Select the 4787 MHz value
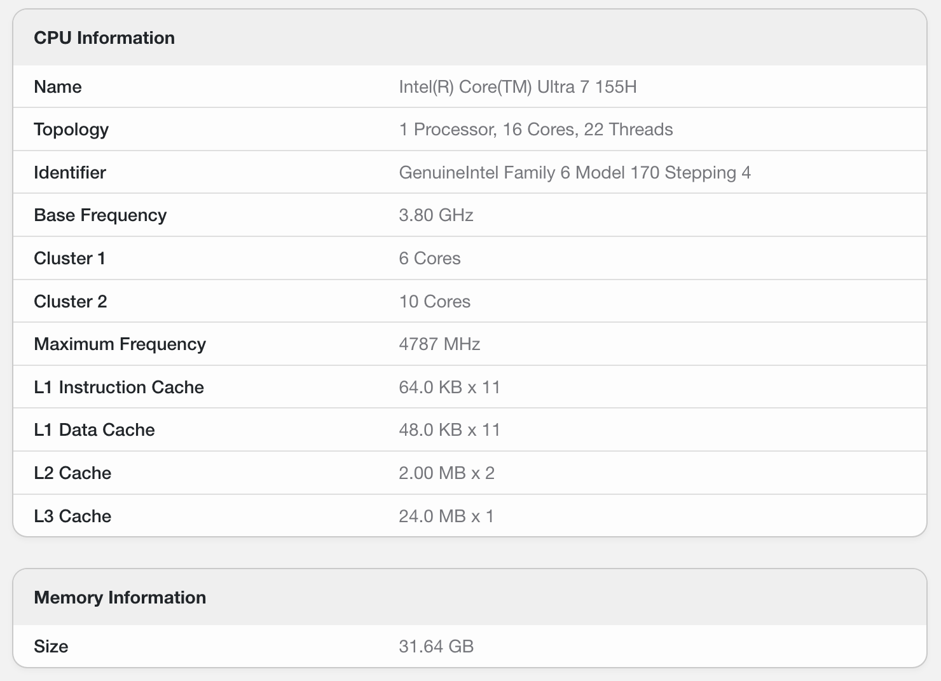941x681 pixels. tap(439, 344)
